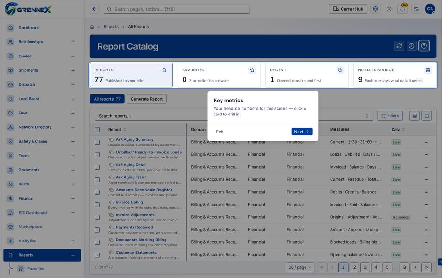Toggle the select-all reports checkbox
This screenshot has height=278, width=445.
(x=97, y=130)
